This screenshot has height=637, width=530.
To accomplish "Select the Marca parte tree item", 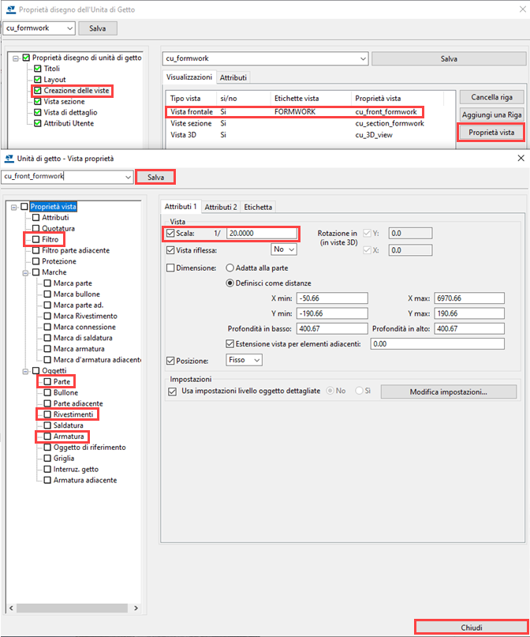I will pyautogui.click(x=73, y=283).
